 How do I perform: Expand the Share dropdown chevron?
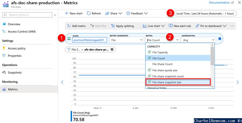tap(120, 14)
